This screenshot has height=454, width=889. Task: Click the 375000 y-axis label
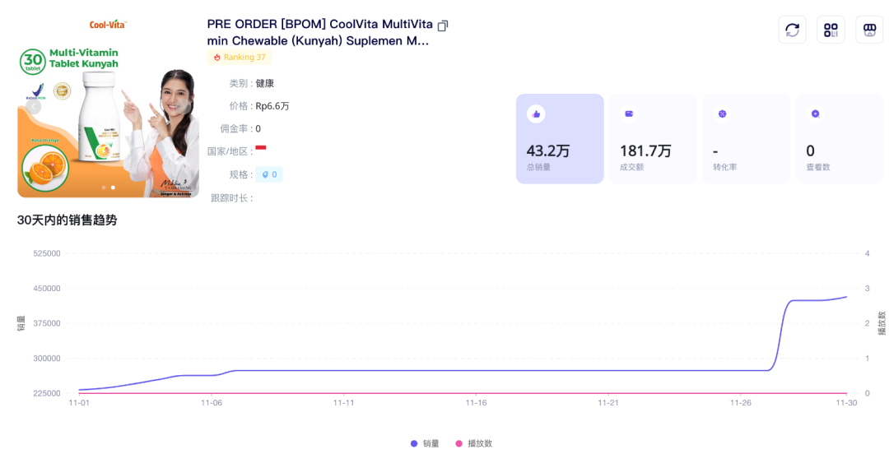pyautogui.click(x=47, y=323)
